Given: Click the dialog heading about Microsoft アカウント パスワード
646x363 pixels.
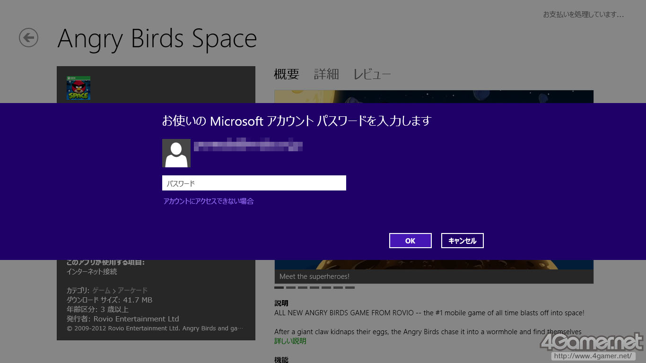Looking at the screenshot, I should coord(297,121).
